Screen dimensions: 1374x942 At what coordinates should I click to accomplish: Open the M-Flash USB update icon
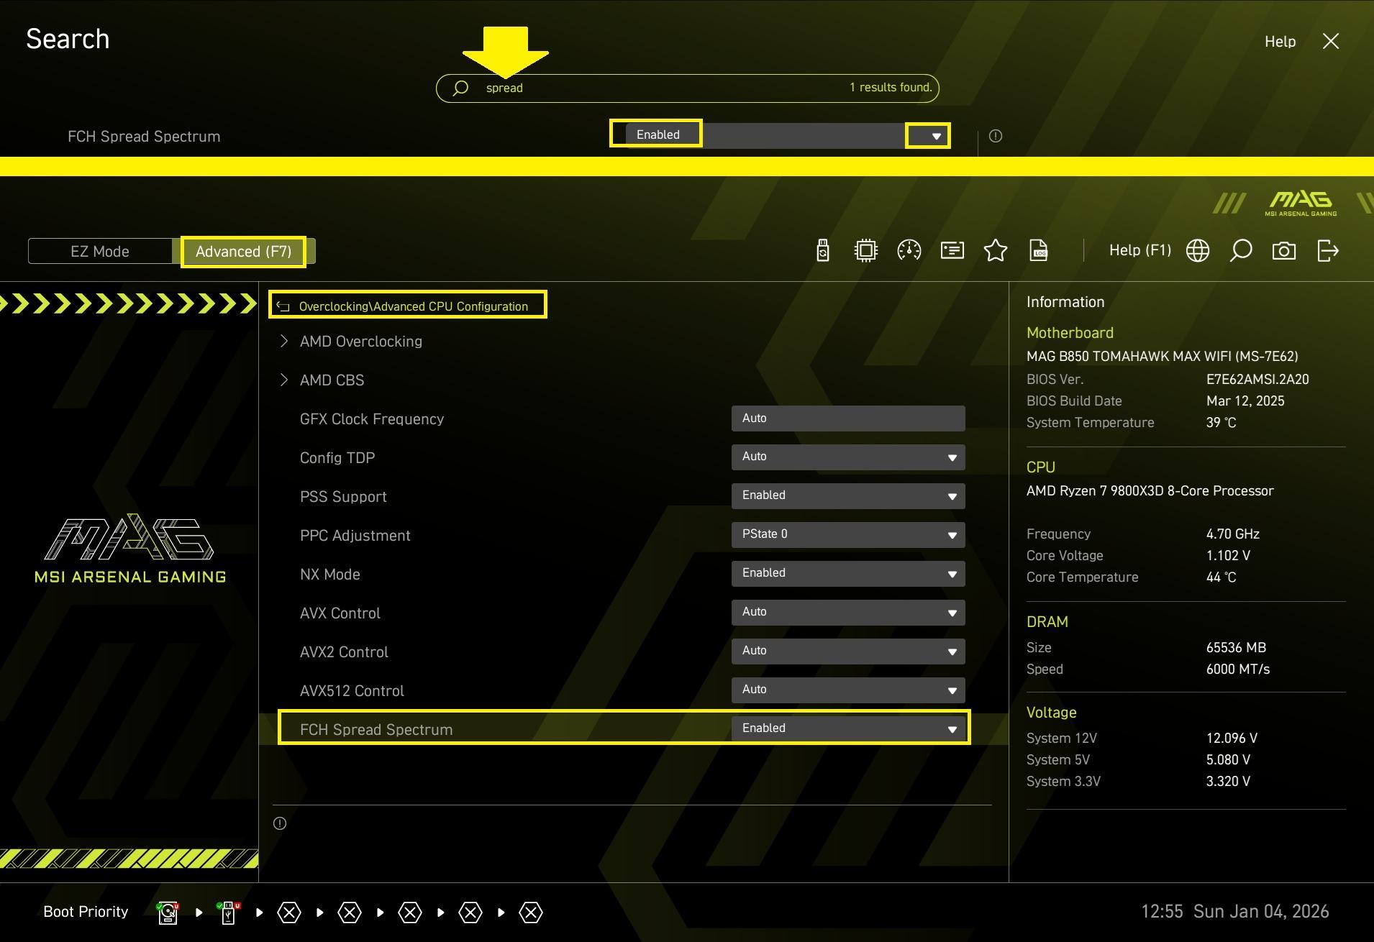tap(823, 250)
